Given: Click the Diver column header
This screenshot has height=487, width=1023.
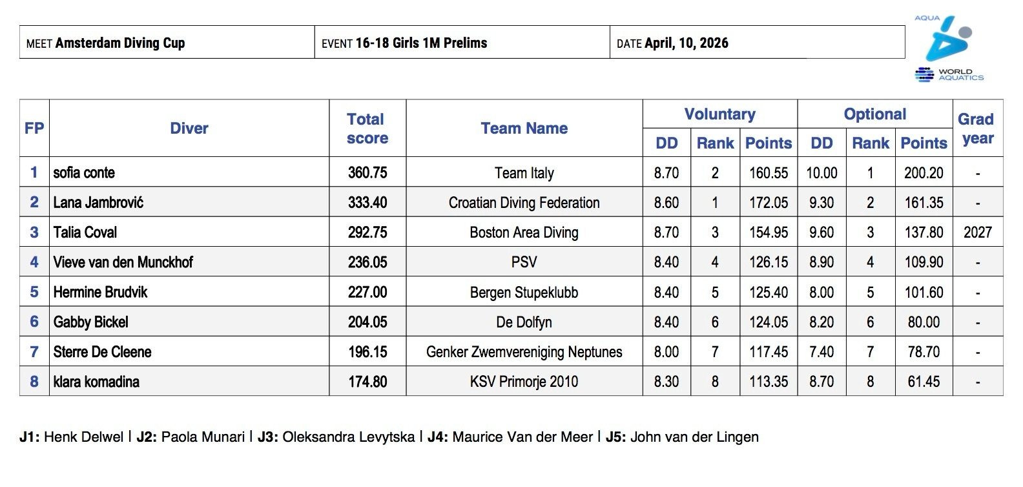Looking at the screenshot, I should pos(189,129).
